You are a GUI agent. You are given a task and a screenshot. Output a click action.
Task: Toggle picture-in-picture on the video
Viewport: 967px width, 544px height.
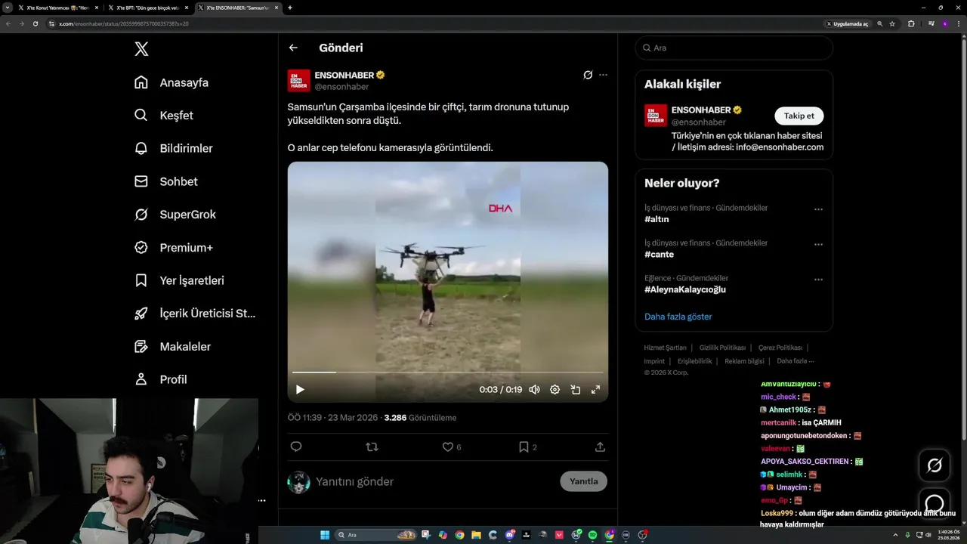(x=575, y=390)
